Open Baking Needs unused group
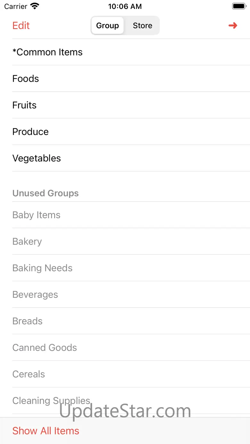 pos(42,268)
